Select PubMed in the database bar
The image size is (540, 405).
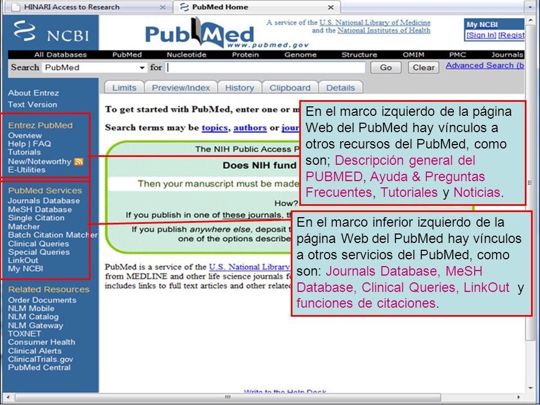(127, 55)
